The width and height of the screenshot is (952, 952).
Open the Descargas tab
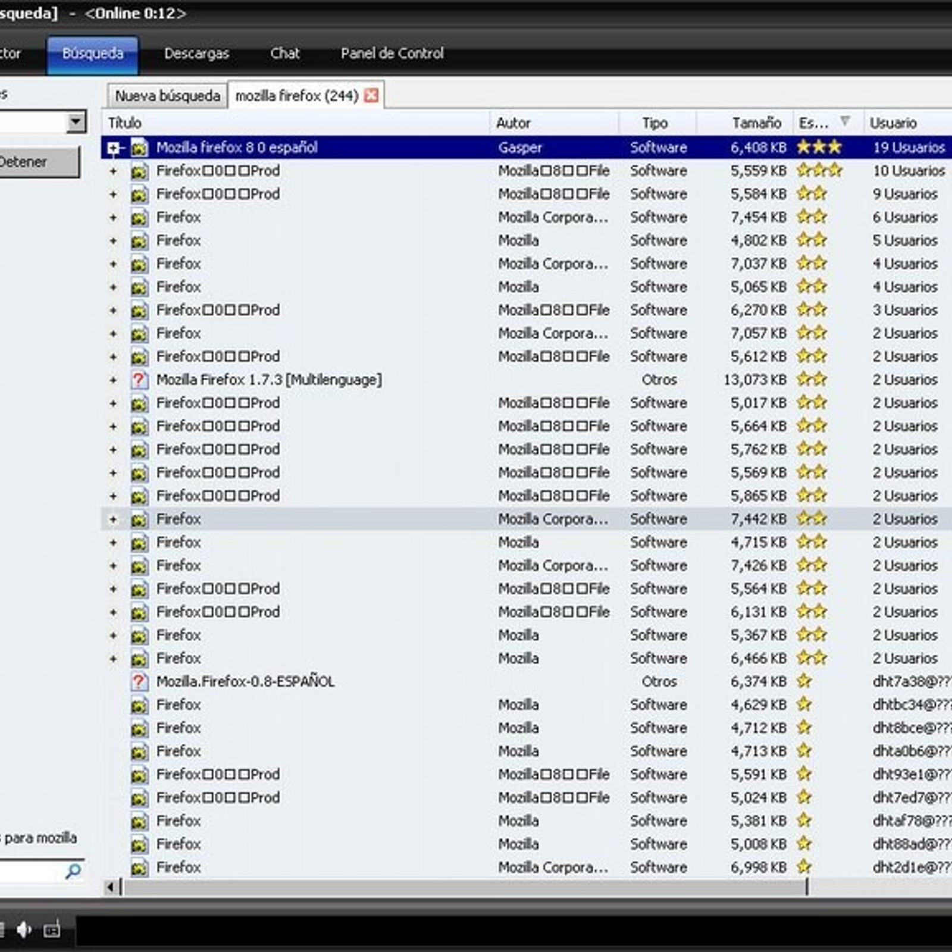pyautogui.click(x=196, y=54)
